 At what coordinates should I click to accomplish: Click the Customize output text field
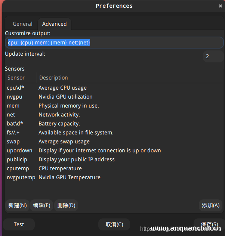(114, 43)
